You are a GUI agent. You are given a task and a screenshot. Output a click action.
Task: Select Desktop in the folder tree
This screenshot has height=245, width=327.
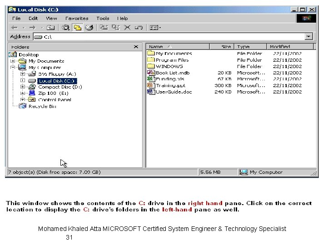[29, 54]
